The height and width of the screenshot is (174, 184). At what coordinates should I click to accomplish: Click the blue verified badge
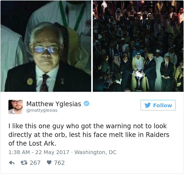86,104
